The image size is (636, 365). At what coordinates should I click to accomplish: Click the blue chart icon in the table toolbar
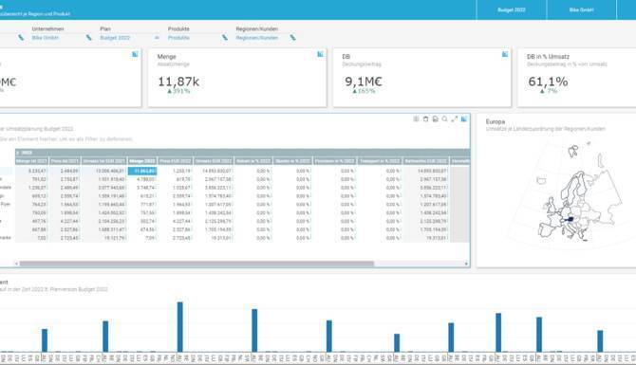pyautogui.click(x=463, y=119)
